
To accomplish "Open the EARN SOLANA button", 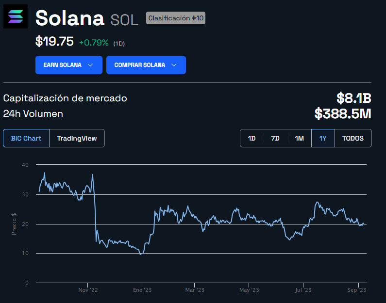I will (69, 65).
